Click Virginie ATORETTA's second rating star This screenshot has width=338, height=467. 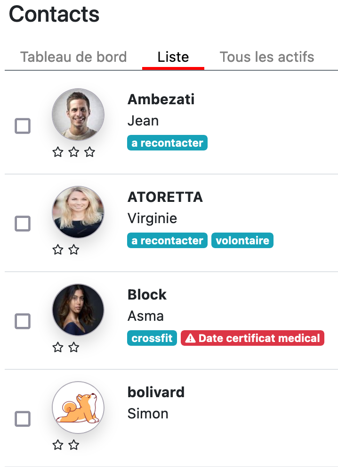(x=74, y=250)
